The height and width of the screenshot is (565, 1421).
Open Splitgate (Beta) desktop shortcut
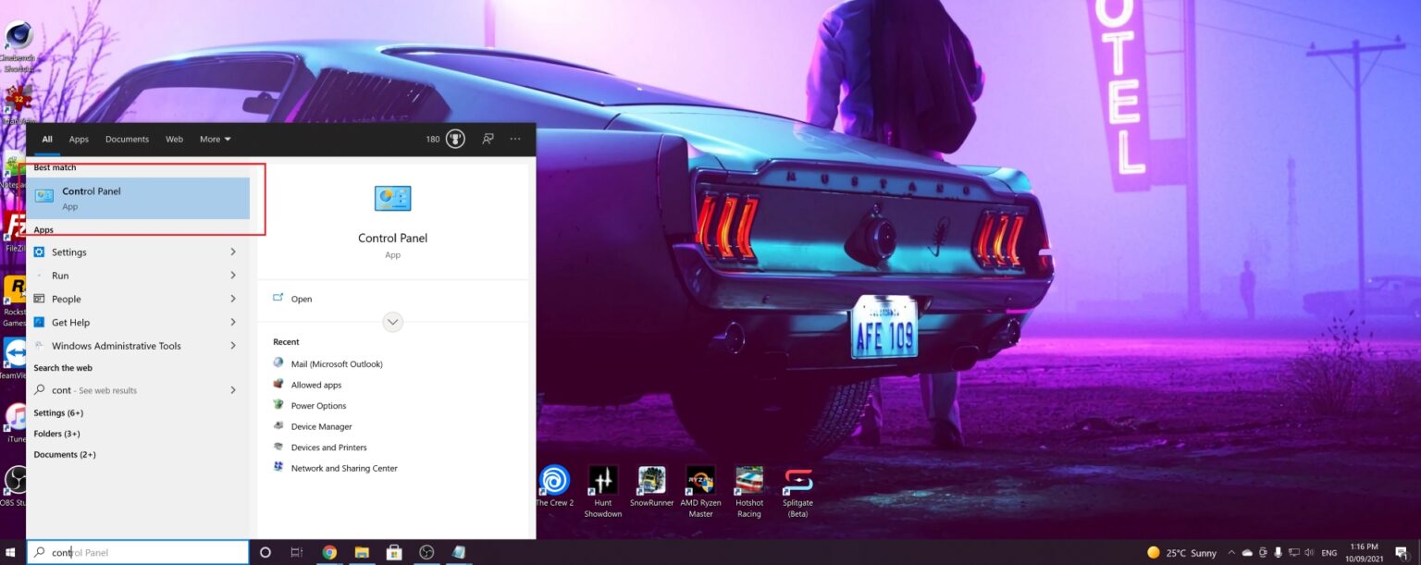797,492
